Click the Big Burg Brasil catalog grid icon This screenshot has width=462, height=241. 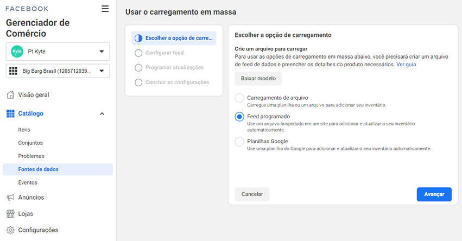pos(13,71)
